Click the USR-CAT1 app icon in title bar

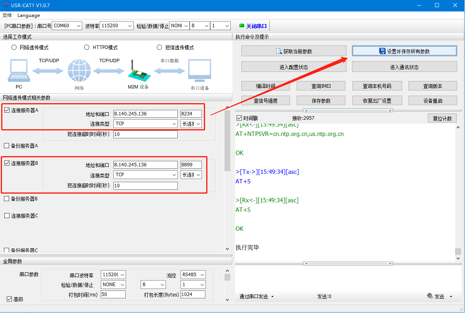tap(5, 5)
